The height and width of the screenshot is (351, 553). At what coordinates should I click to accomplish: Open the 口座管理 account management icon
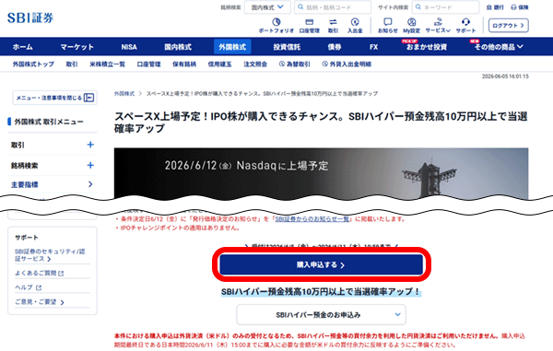click(310, 26)
